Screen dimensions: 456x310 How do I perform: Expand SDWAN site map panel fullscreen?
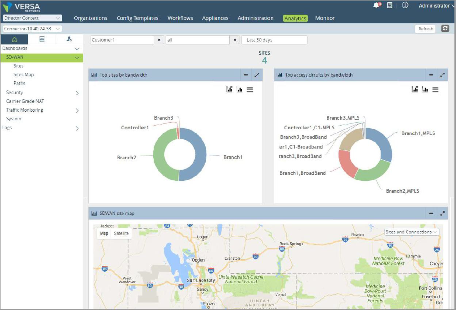[442, 213]
